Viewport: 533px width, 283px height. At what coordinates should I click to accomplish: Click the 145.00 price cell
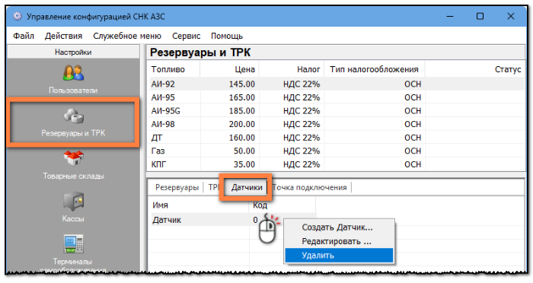(241, 84)
